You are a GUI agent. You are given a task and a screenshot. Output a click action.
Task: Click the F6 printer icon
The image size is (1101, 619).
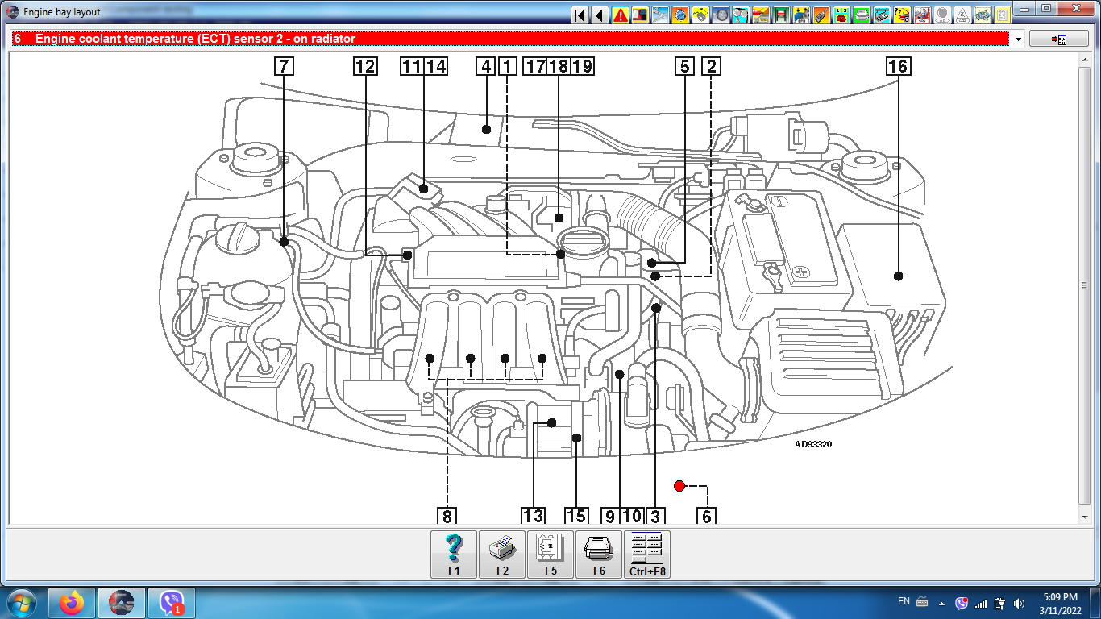599,555
